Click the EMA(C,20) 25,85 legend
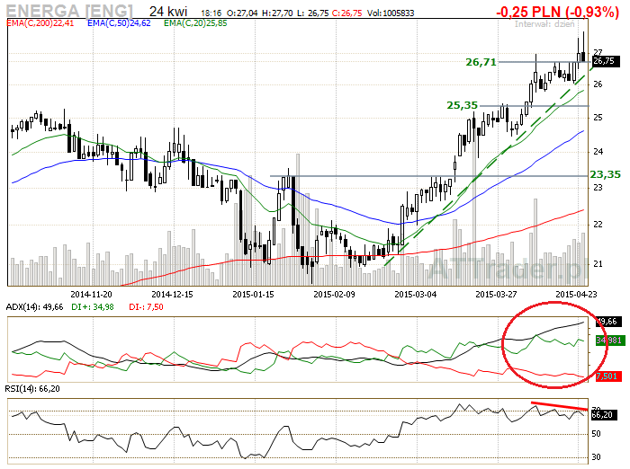This screenshot has height=469, width=630. coord(195,23)
